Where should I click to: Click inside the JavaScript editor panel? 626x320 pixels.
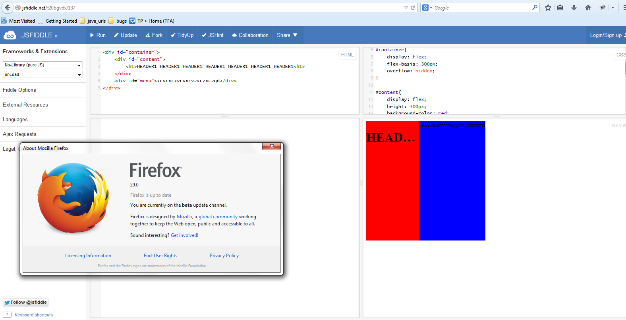[x=230, y=218]
